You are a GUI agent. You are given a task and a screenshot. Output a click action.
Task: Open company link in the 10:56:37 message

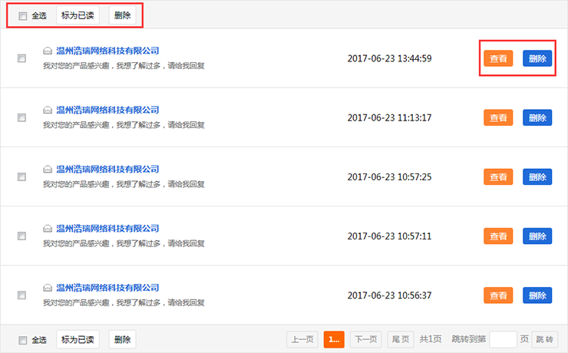tap(107, 288)
